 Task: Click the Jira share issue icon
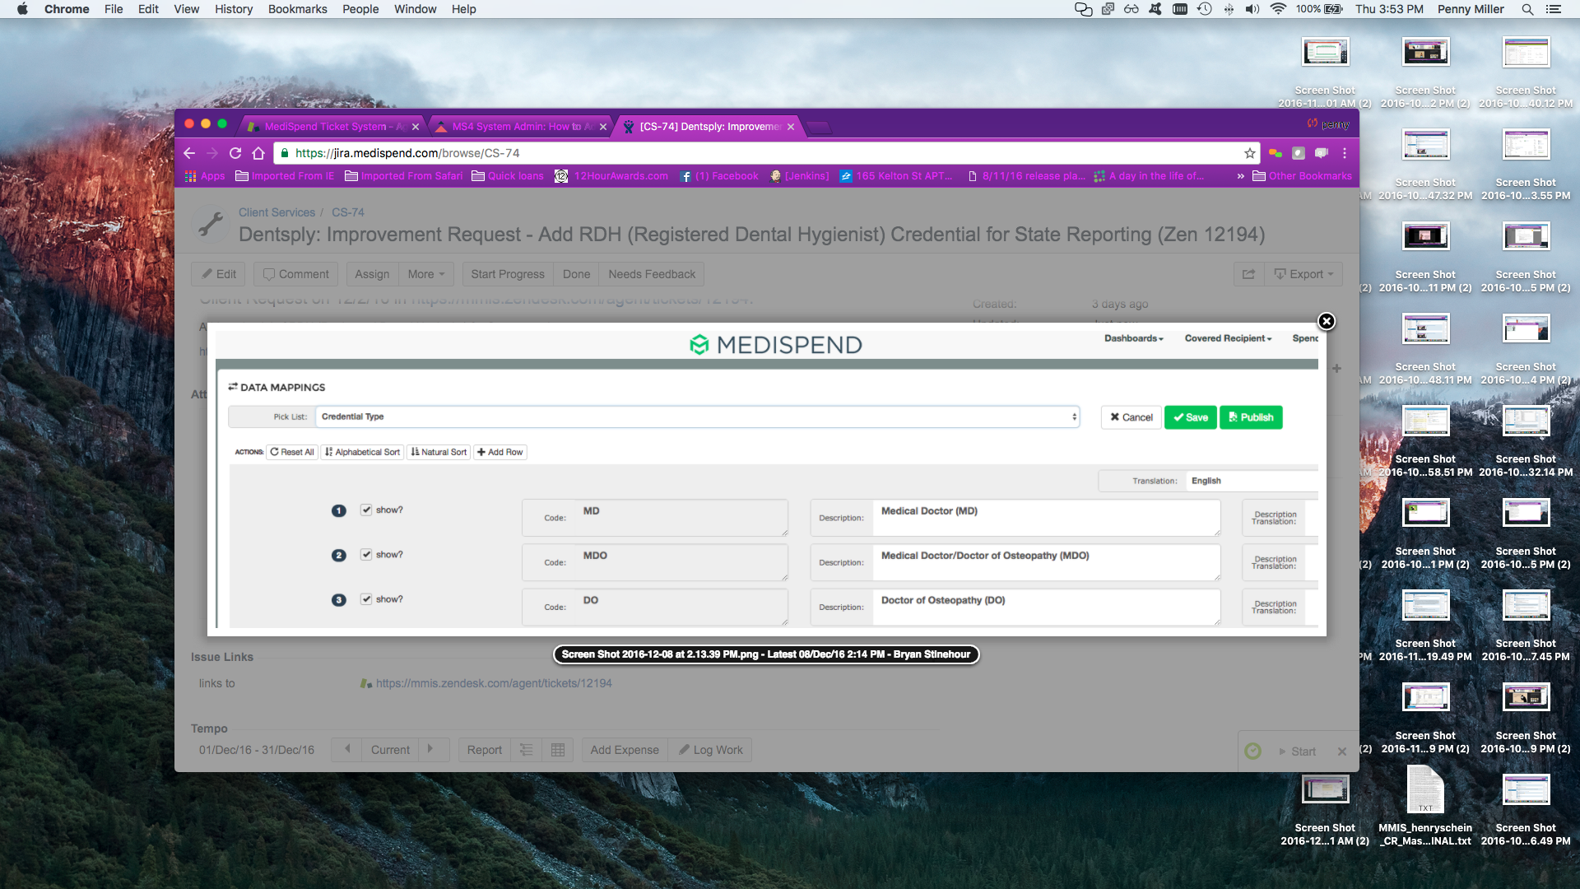pyautogui.click(x=1248, y=274)
